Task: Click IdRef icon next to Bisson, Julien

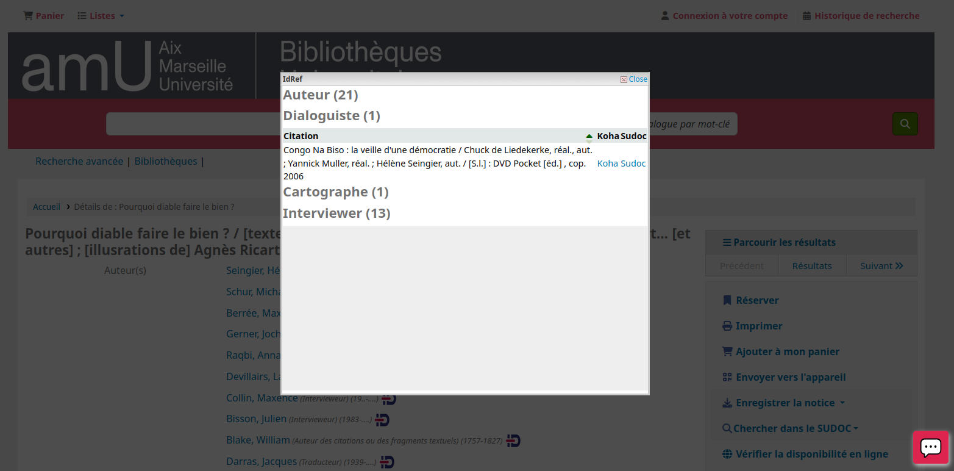Action: click(382, 420)
